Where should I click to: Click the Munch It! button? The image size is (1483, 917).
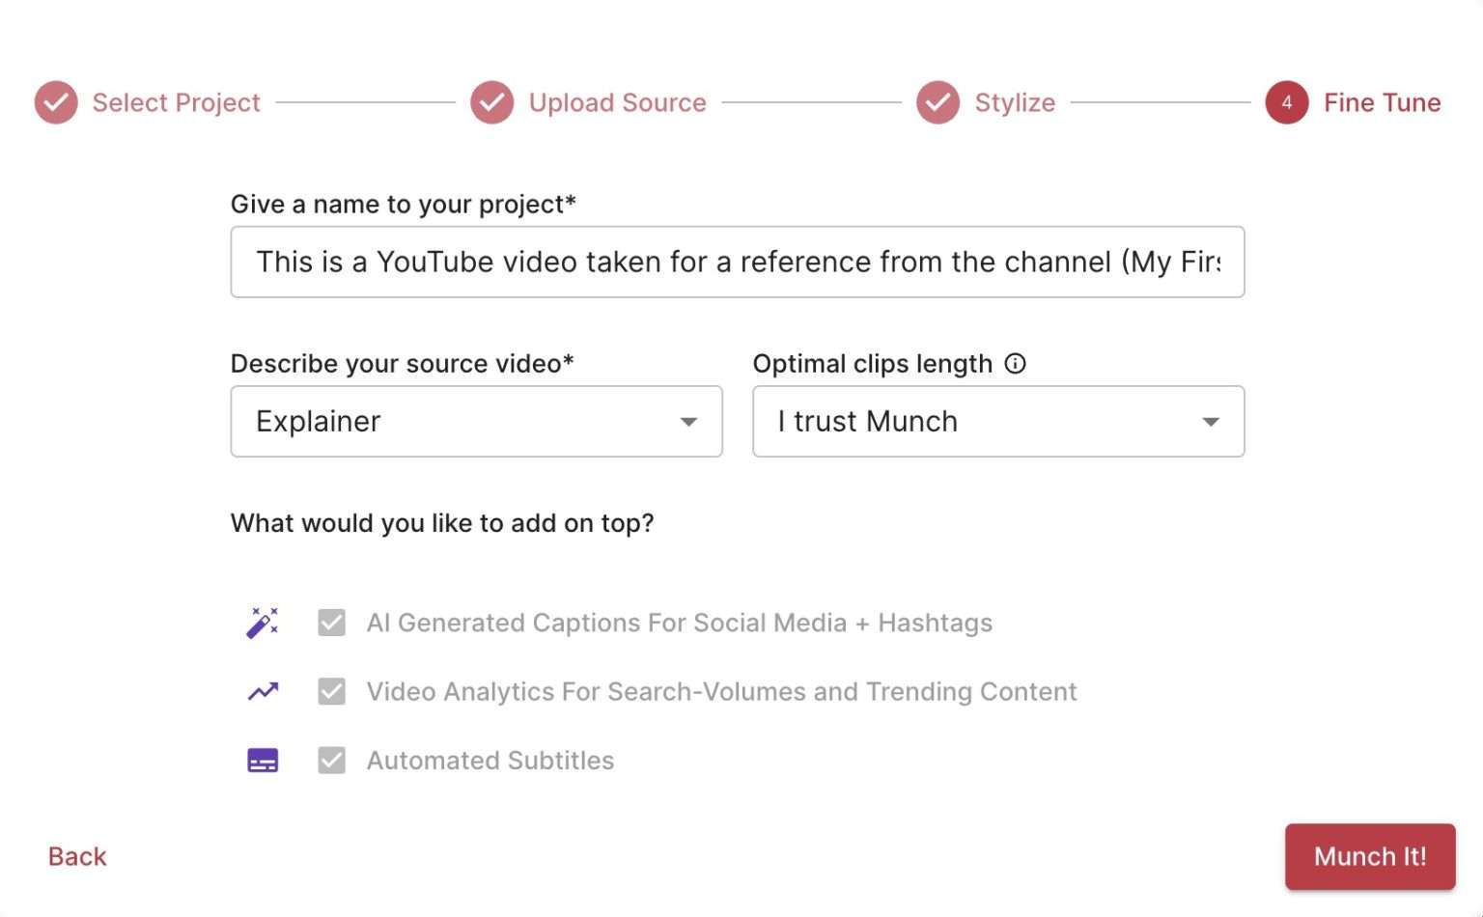point(1370,856)
